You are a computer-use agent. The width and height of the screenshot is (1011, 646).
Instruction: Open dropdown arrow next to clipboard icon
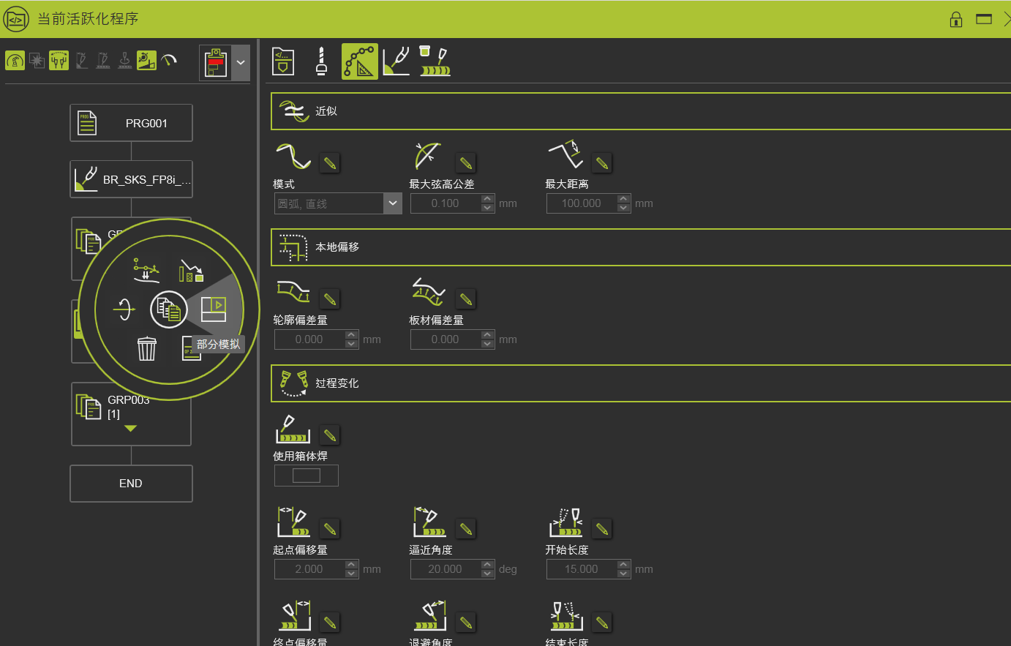click(x=241, y=63)
